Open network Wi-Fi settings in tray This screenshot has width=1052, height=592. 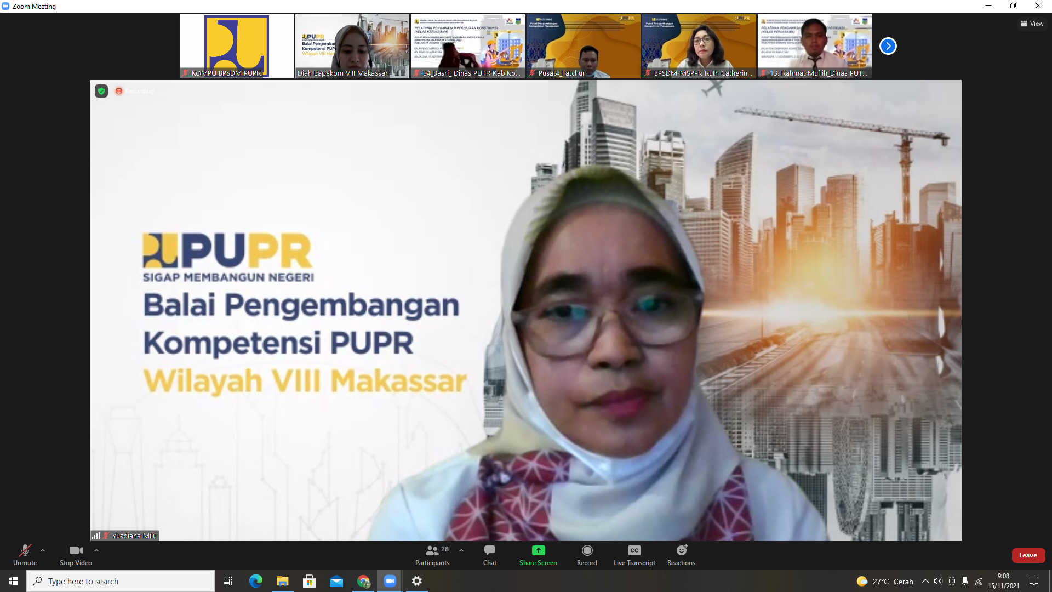(x=979, y=581)
